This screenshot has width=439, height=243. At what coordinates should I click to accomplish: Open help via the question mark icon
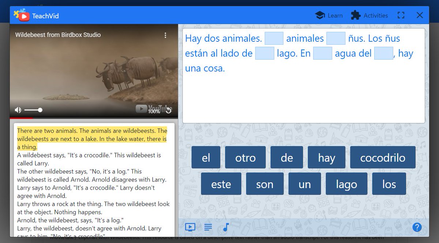(417, 227)
